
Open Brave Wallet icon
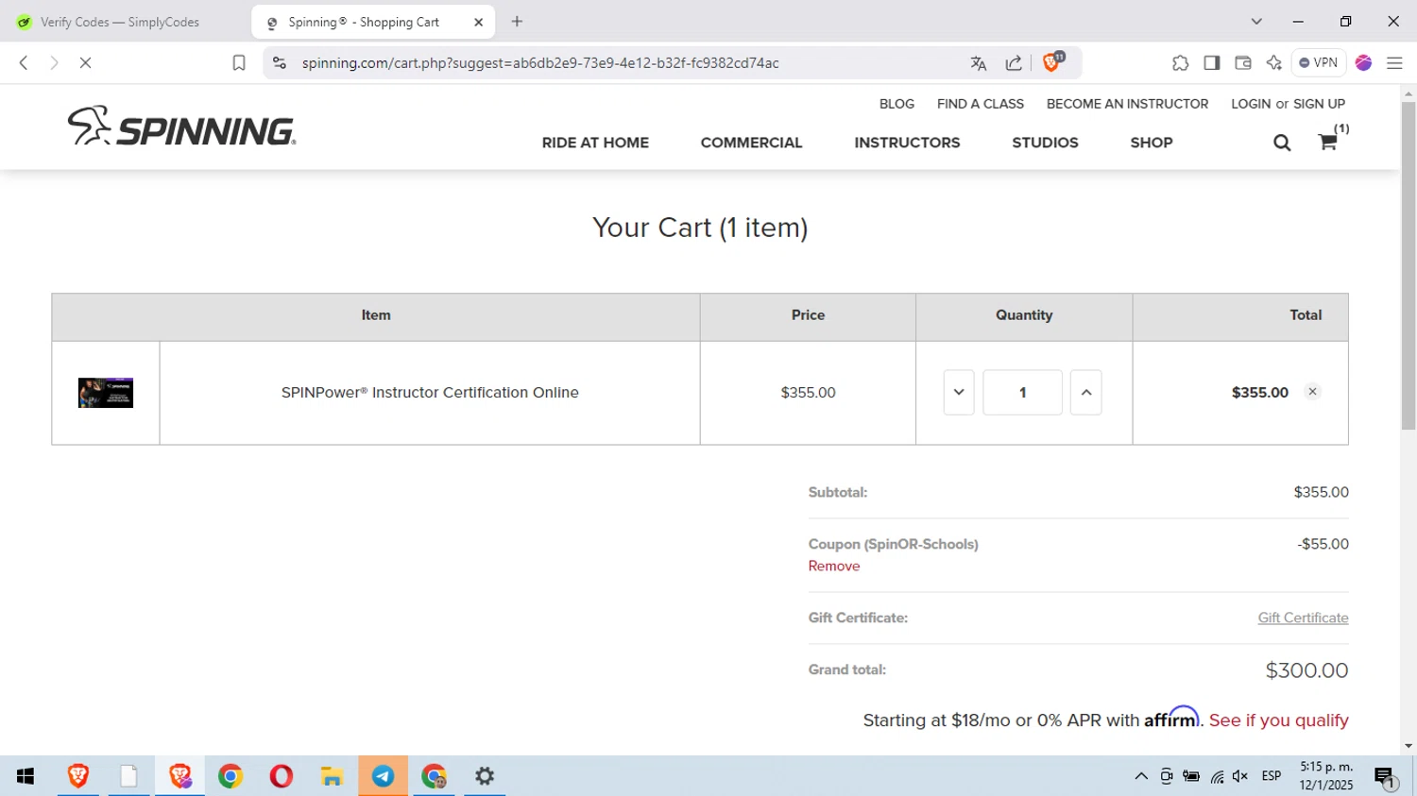tap(1243, 62)
